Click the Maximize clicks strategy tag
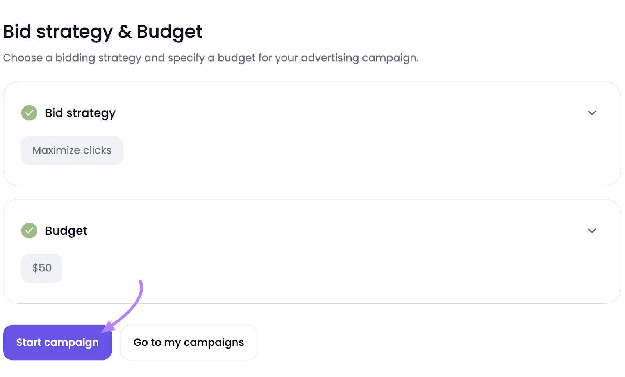The image size is (625, 377). pos(71,150)
